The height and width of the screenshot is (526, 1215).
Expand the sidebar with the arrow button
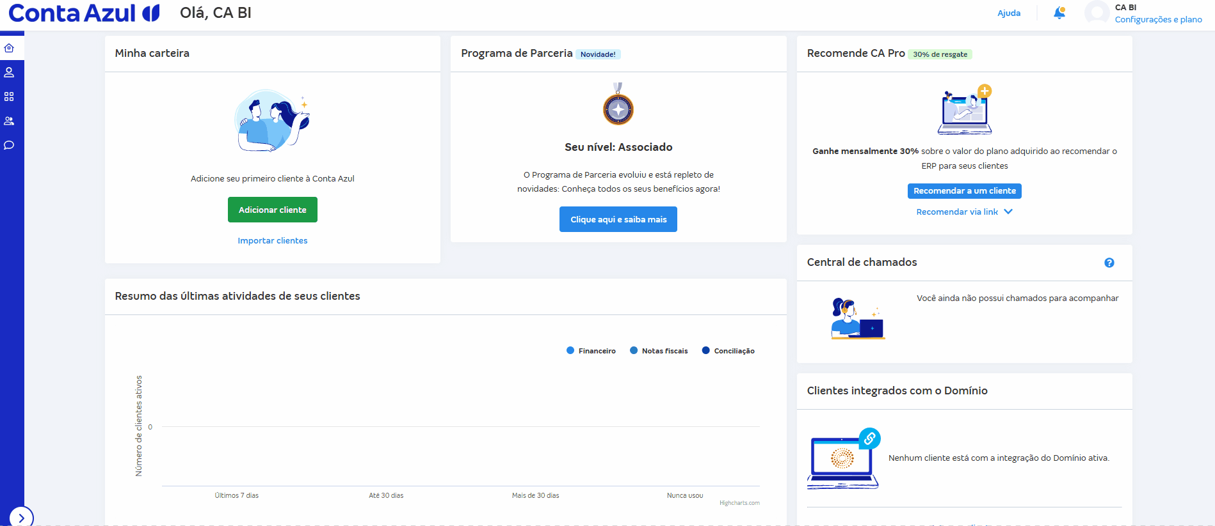tap(21, 518)
